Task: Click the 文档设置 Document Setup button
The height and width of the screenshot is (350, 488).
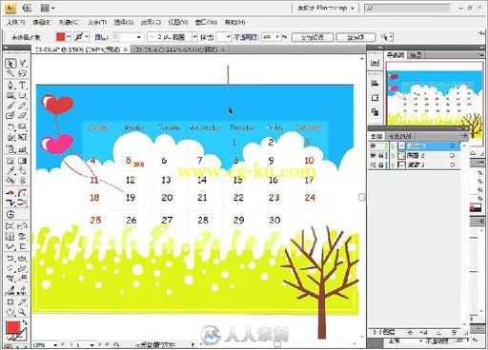Action: tap(313, 37)
